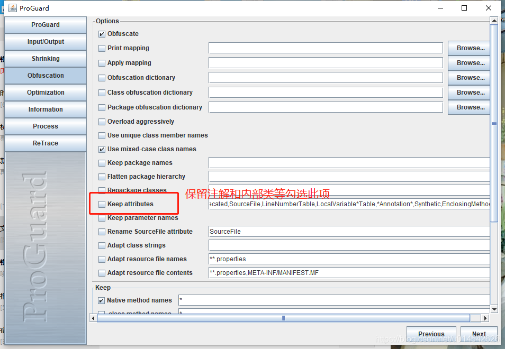Screen dimensions: 505x349
Task: Maximize the ProGuard window
Action: (x=464, y=8)
